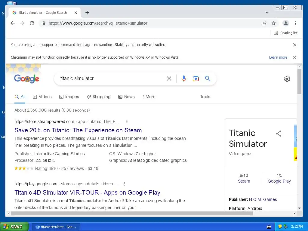Click the scroll down arrow of the page
The height and width of the screenshot is (231, 308).
299,208
